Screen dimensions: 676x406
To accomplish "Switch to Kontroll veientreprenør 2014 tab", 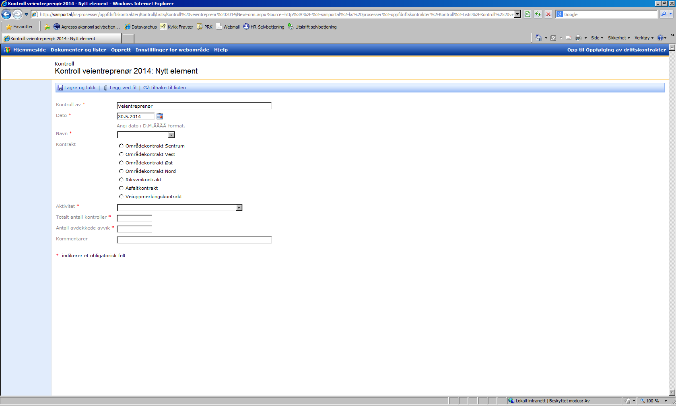I will click(61, 39).
